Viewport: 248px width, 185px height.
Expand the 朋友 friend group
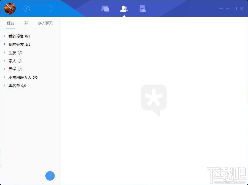(x=4, y=53)
